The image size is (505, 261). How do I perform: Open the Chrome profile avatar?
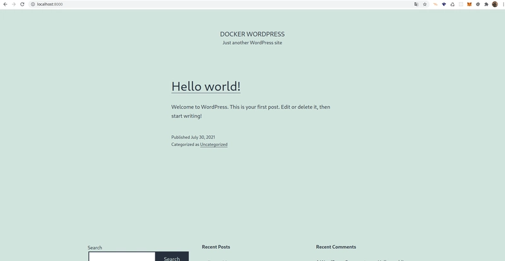tap(495, 4)
